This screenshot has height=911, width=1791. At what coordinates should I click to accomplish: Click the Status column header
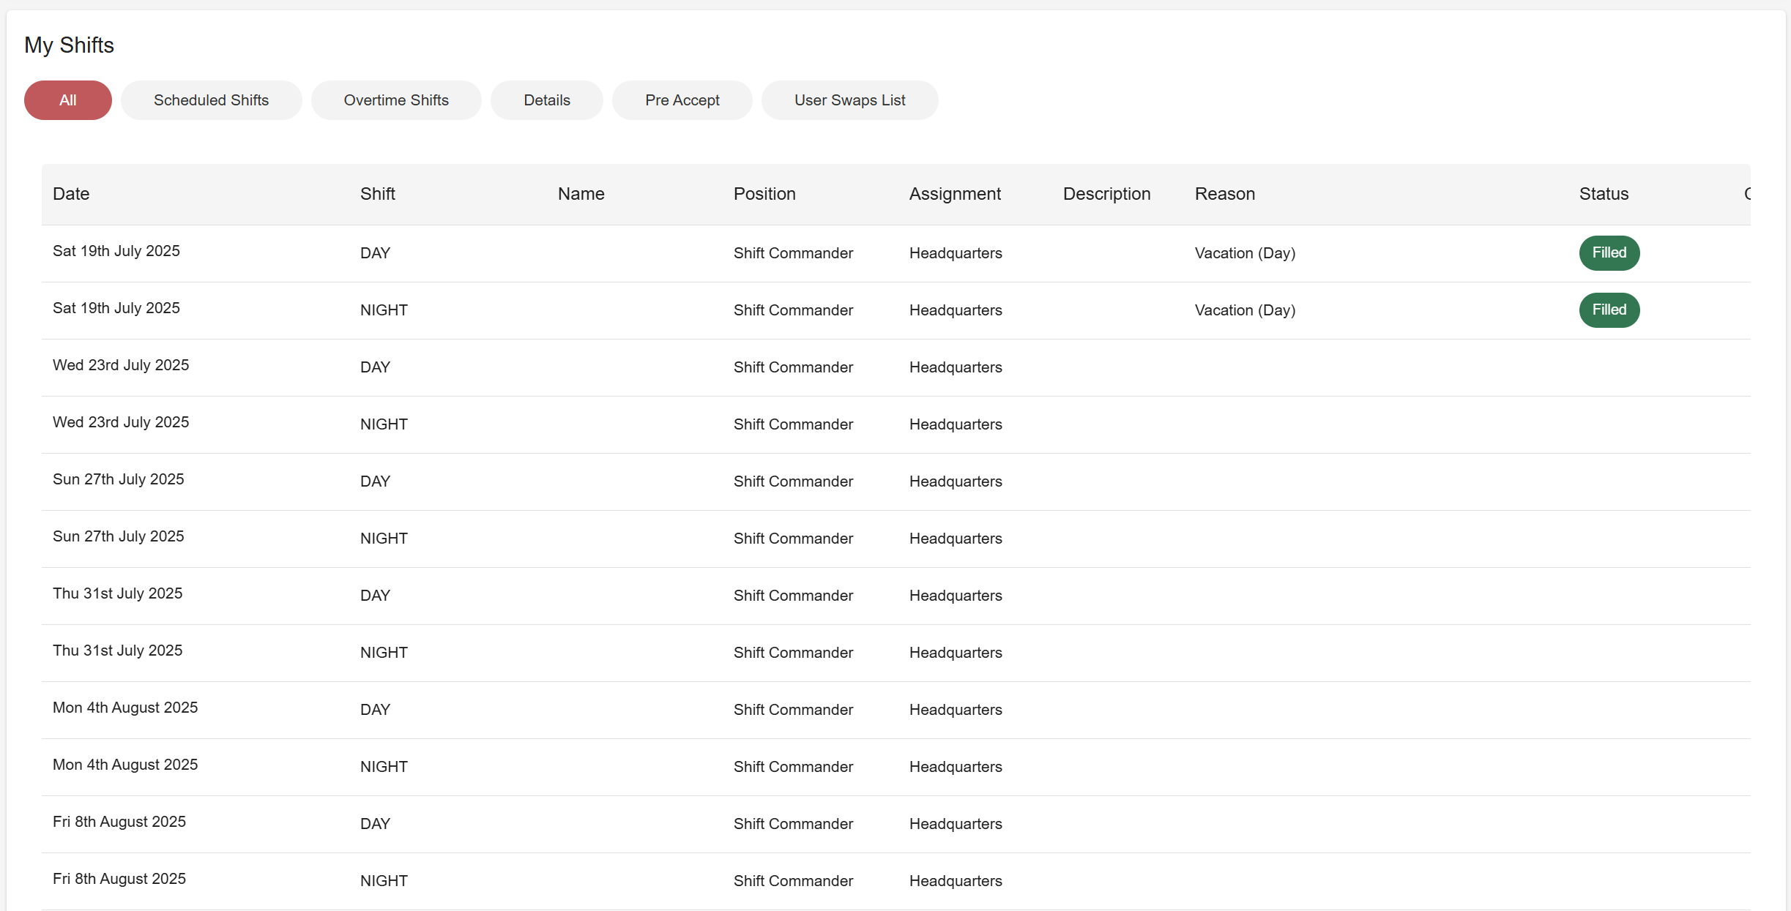[x=1604, y=194]
